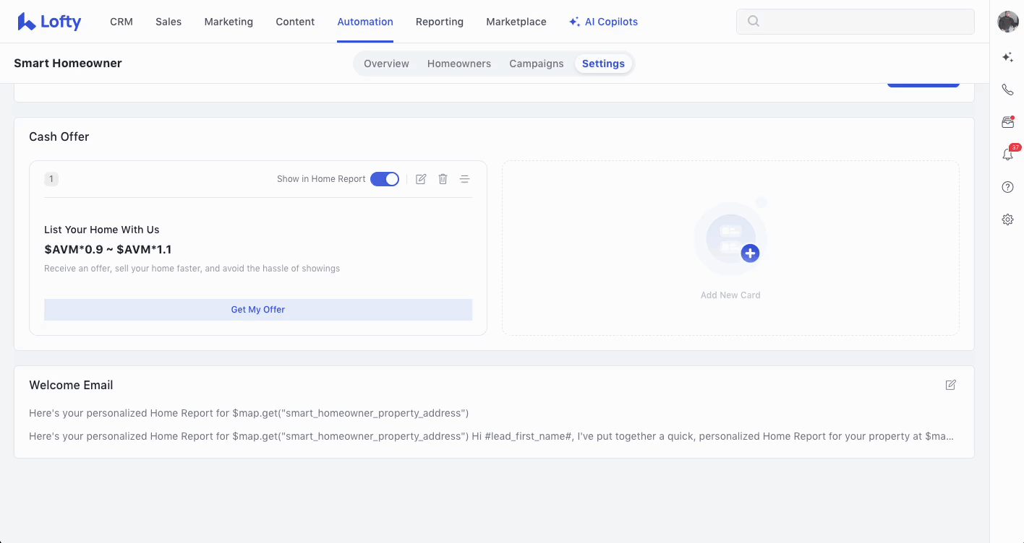The width and height of the screenshot is (1024, 543).
Task: Open the help question mark icon
Action: point(1007,187)
